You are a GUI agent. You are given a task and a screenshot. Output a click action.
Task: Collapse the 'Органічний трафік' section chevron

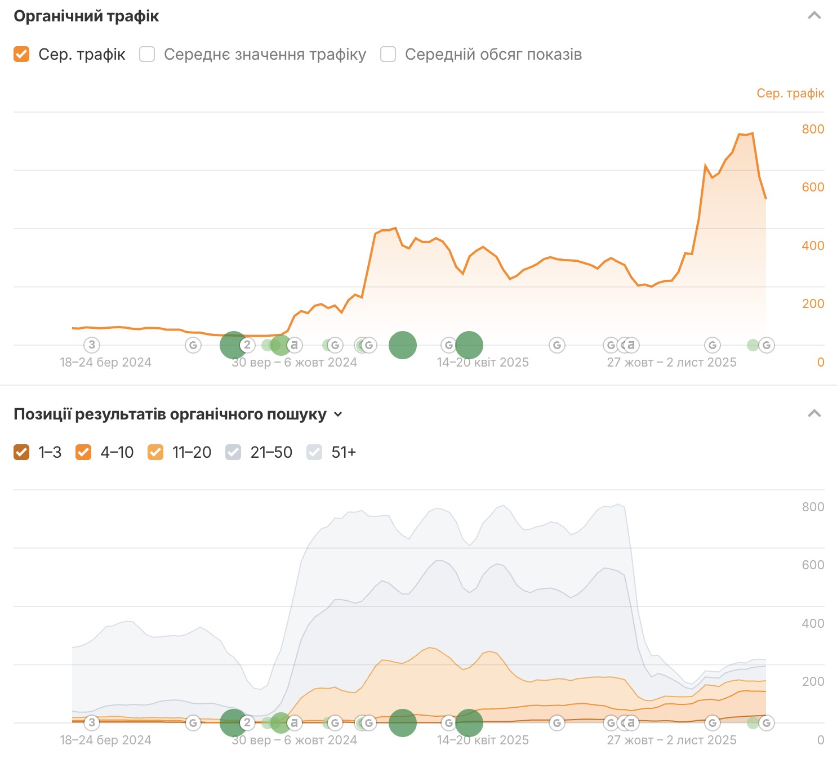tap(814, 16)
